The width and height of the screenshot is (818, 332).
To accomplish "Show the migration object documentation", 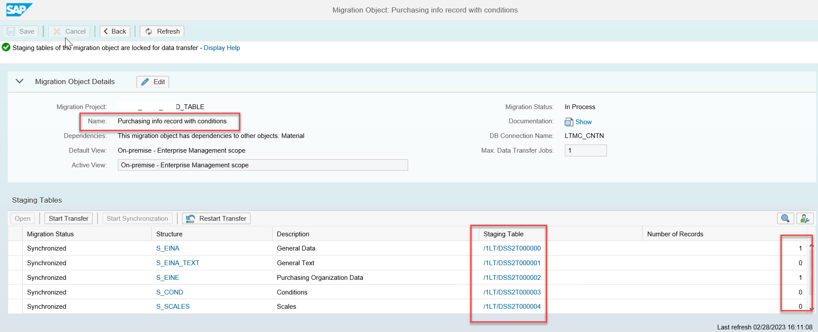I will click(583, 122).
